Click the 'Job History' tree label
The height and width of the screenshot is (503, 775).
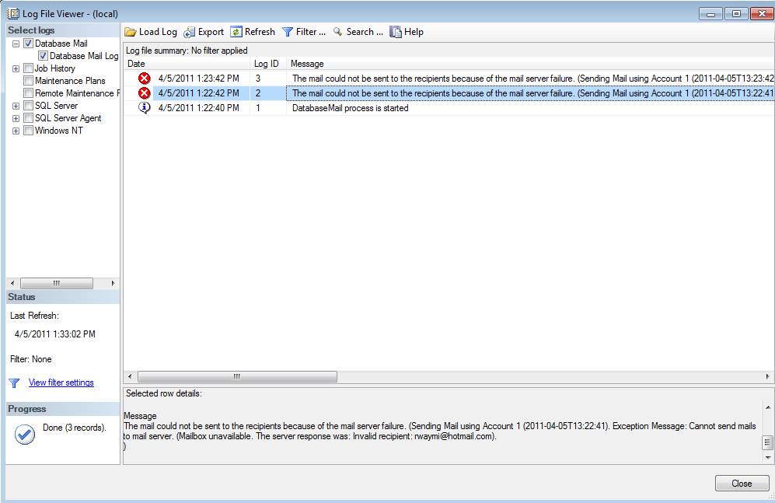point(55,68)
